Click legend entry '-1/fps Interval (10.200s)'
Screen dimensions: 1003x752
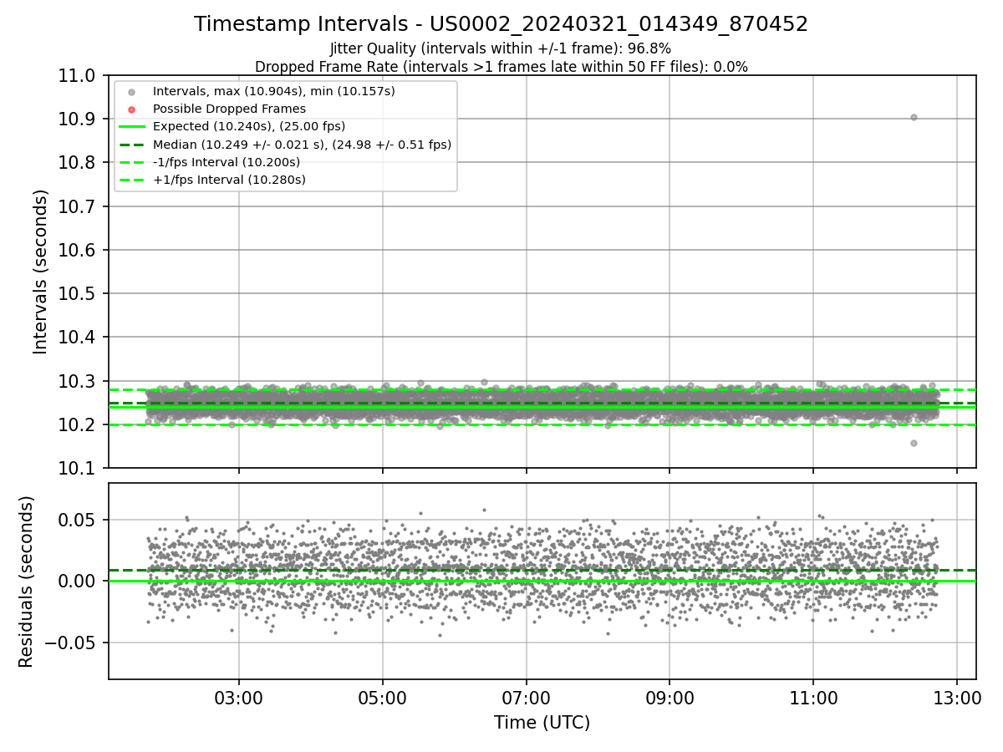(x=227, y=162)
